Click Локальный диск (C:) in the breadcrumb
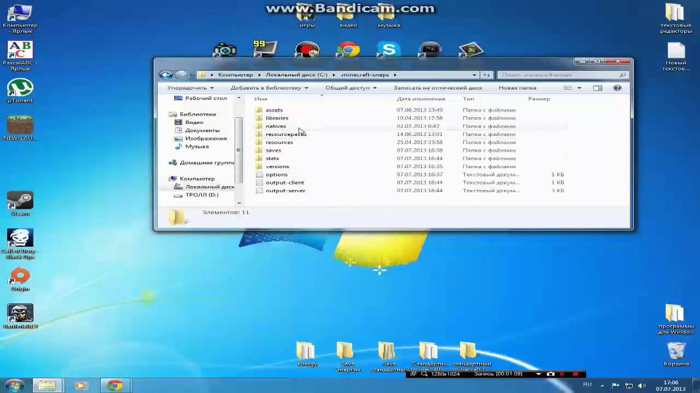The width and height of the screenshot is (700, 393). pos(296,75)
